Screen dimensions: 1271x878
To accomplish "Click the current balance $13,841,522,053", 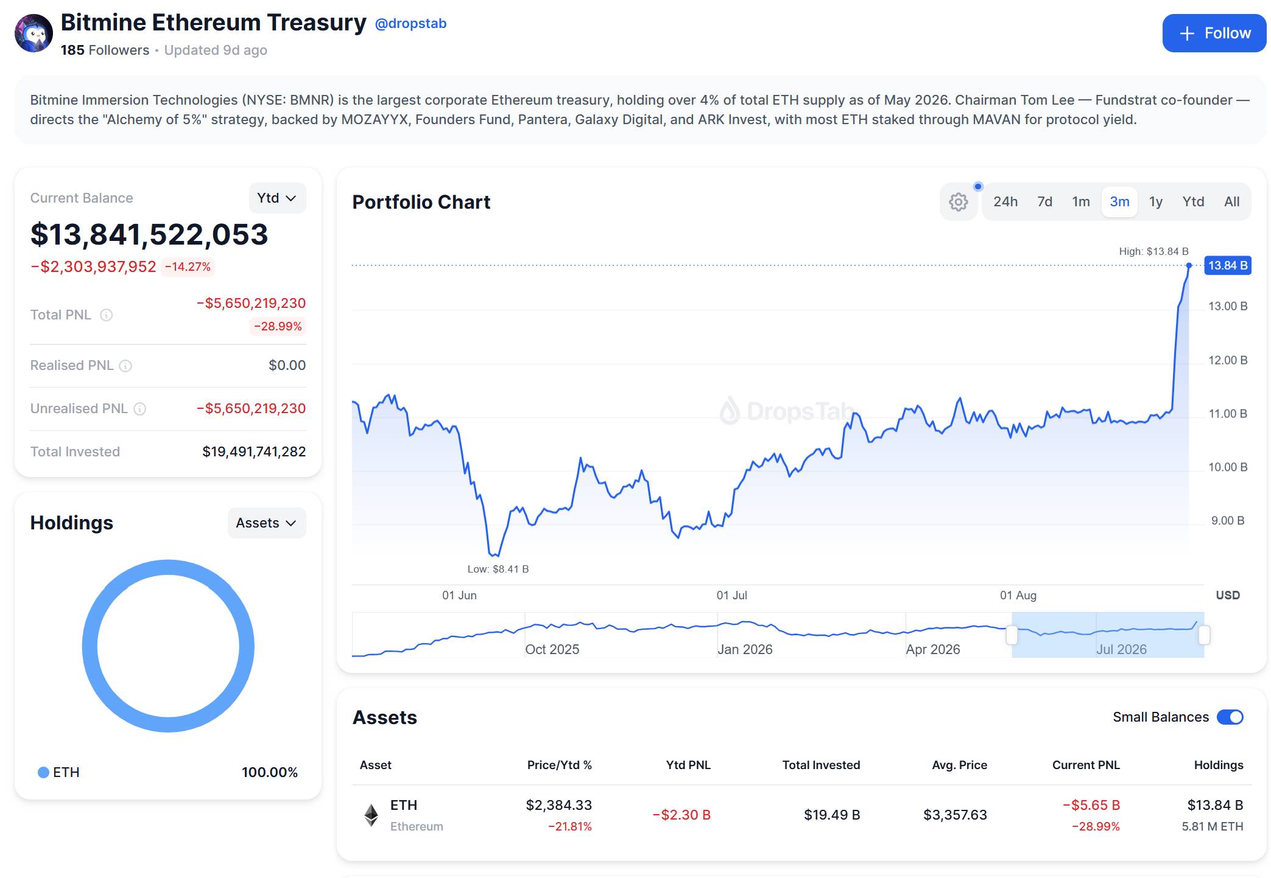I will point(149,235).
